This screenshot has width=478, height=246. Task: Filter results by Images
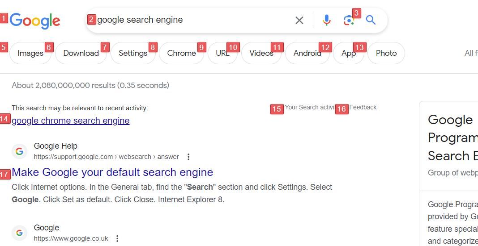point(30,53)
